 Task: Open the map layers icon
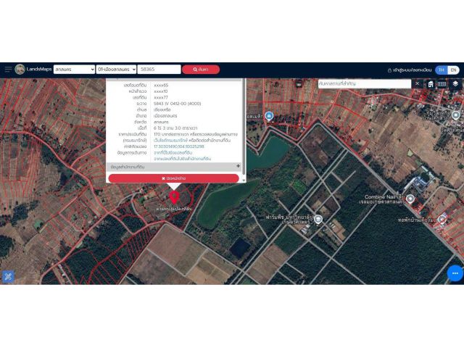pos(455,84)
